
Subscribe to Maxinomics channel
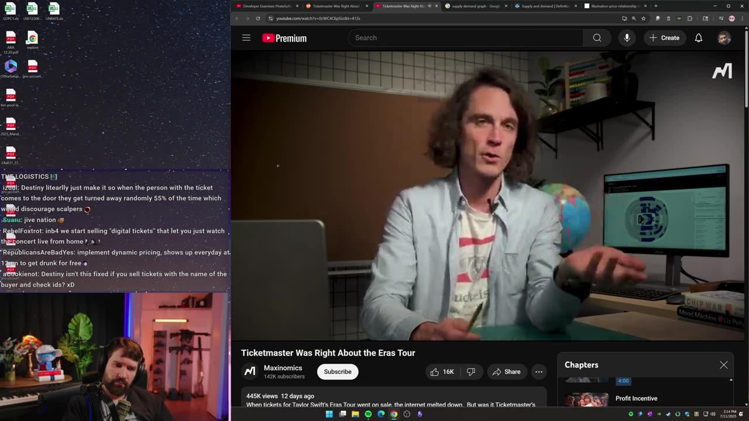click(338, 372)
